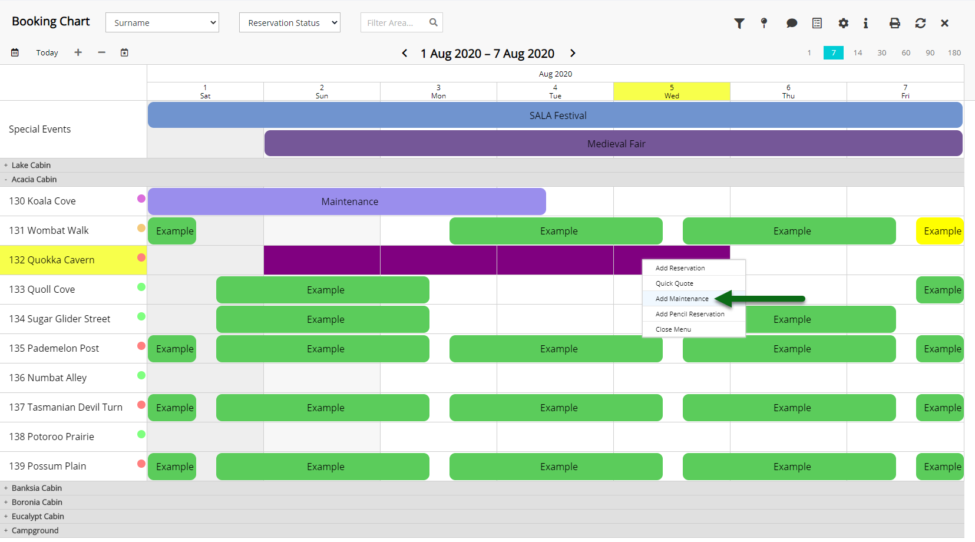Open the yellow Example reservation on Wombat Walk
This screenshot has width=975, height=542.
940,231
